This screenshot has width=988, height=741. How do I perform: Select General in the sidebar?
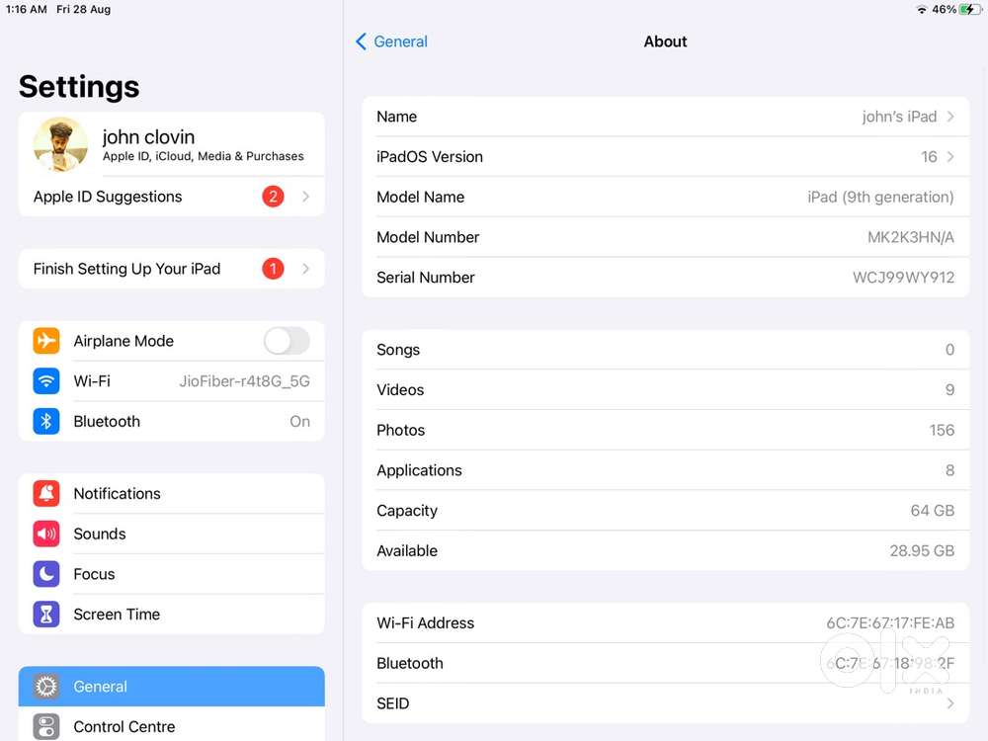pos(171,687)
